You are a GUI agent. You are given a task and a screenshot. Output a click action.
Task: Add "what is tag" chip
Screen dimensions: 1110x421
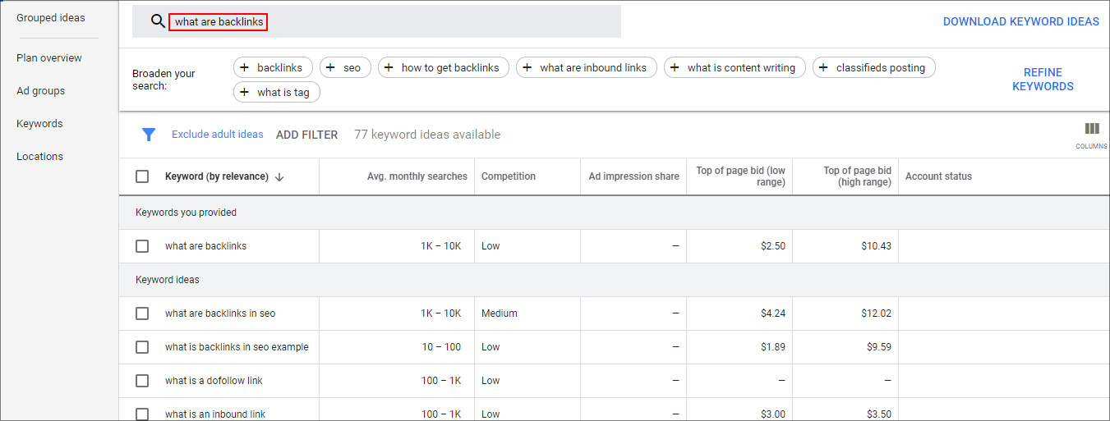coord(277,92)
